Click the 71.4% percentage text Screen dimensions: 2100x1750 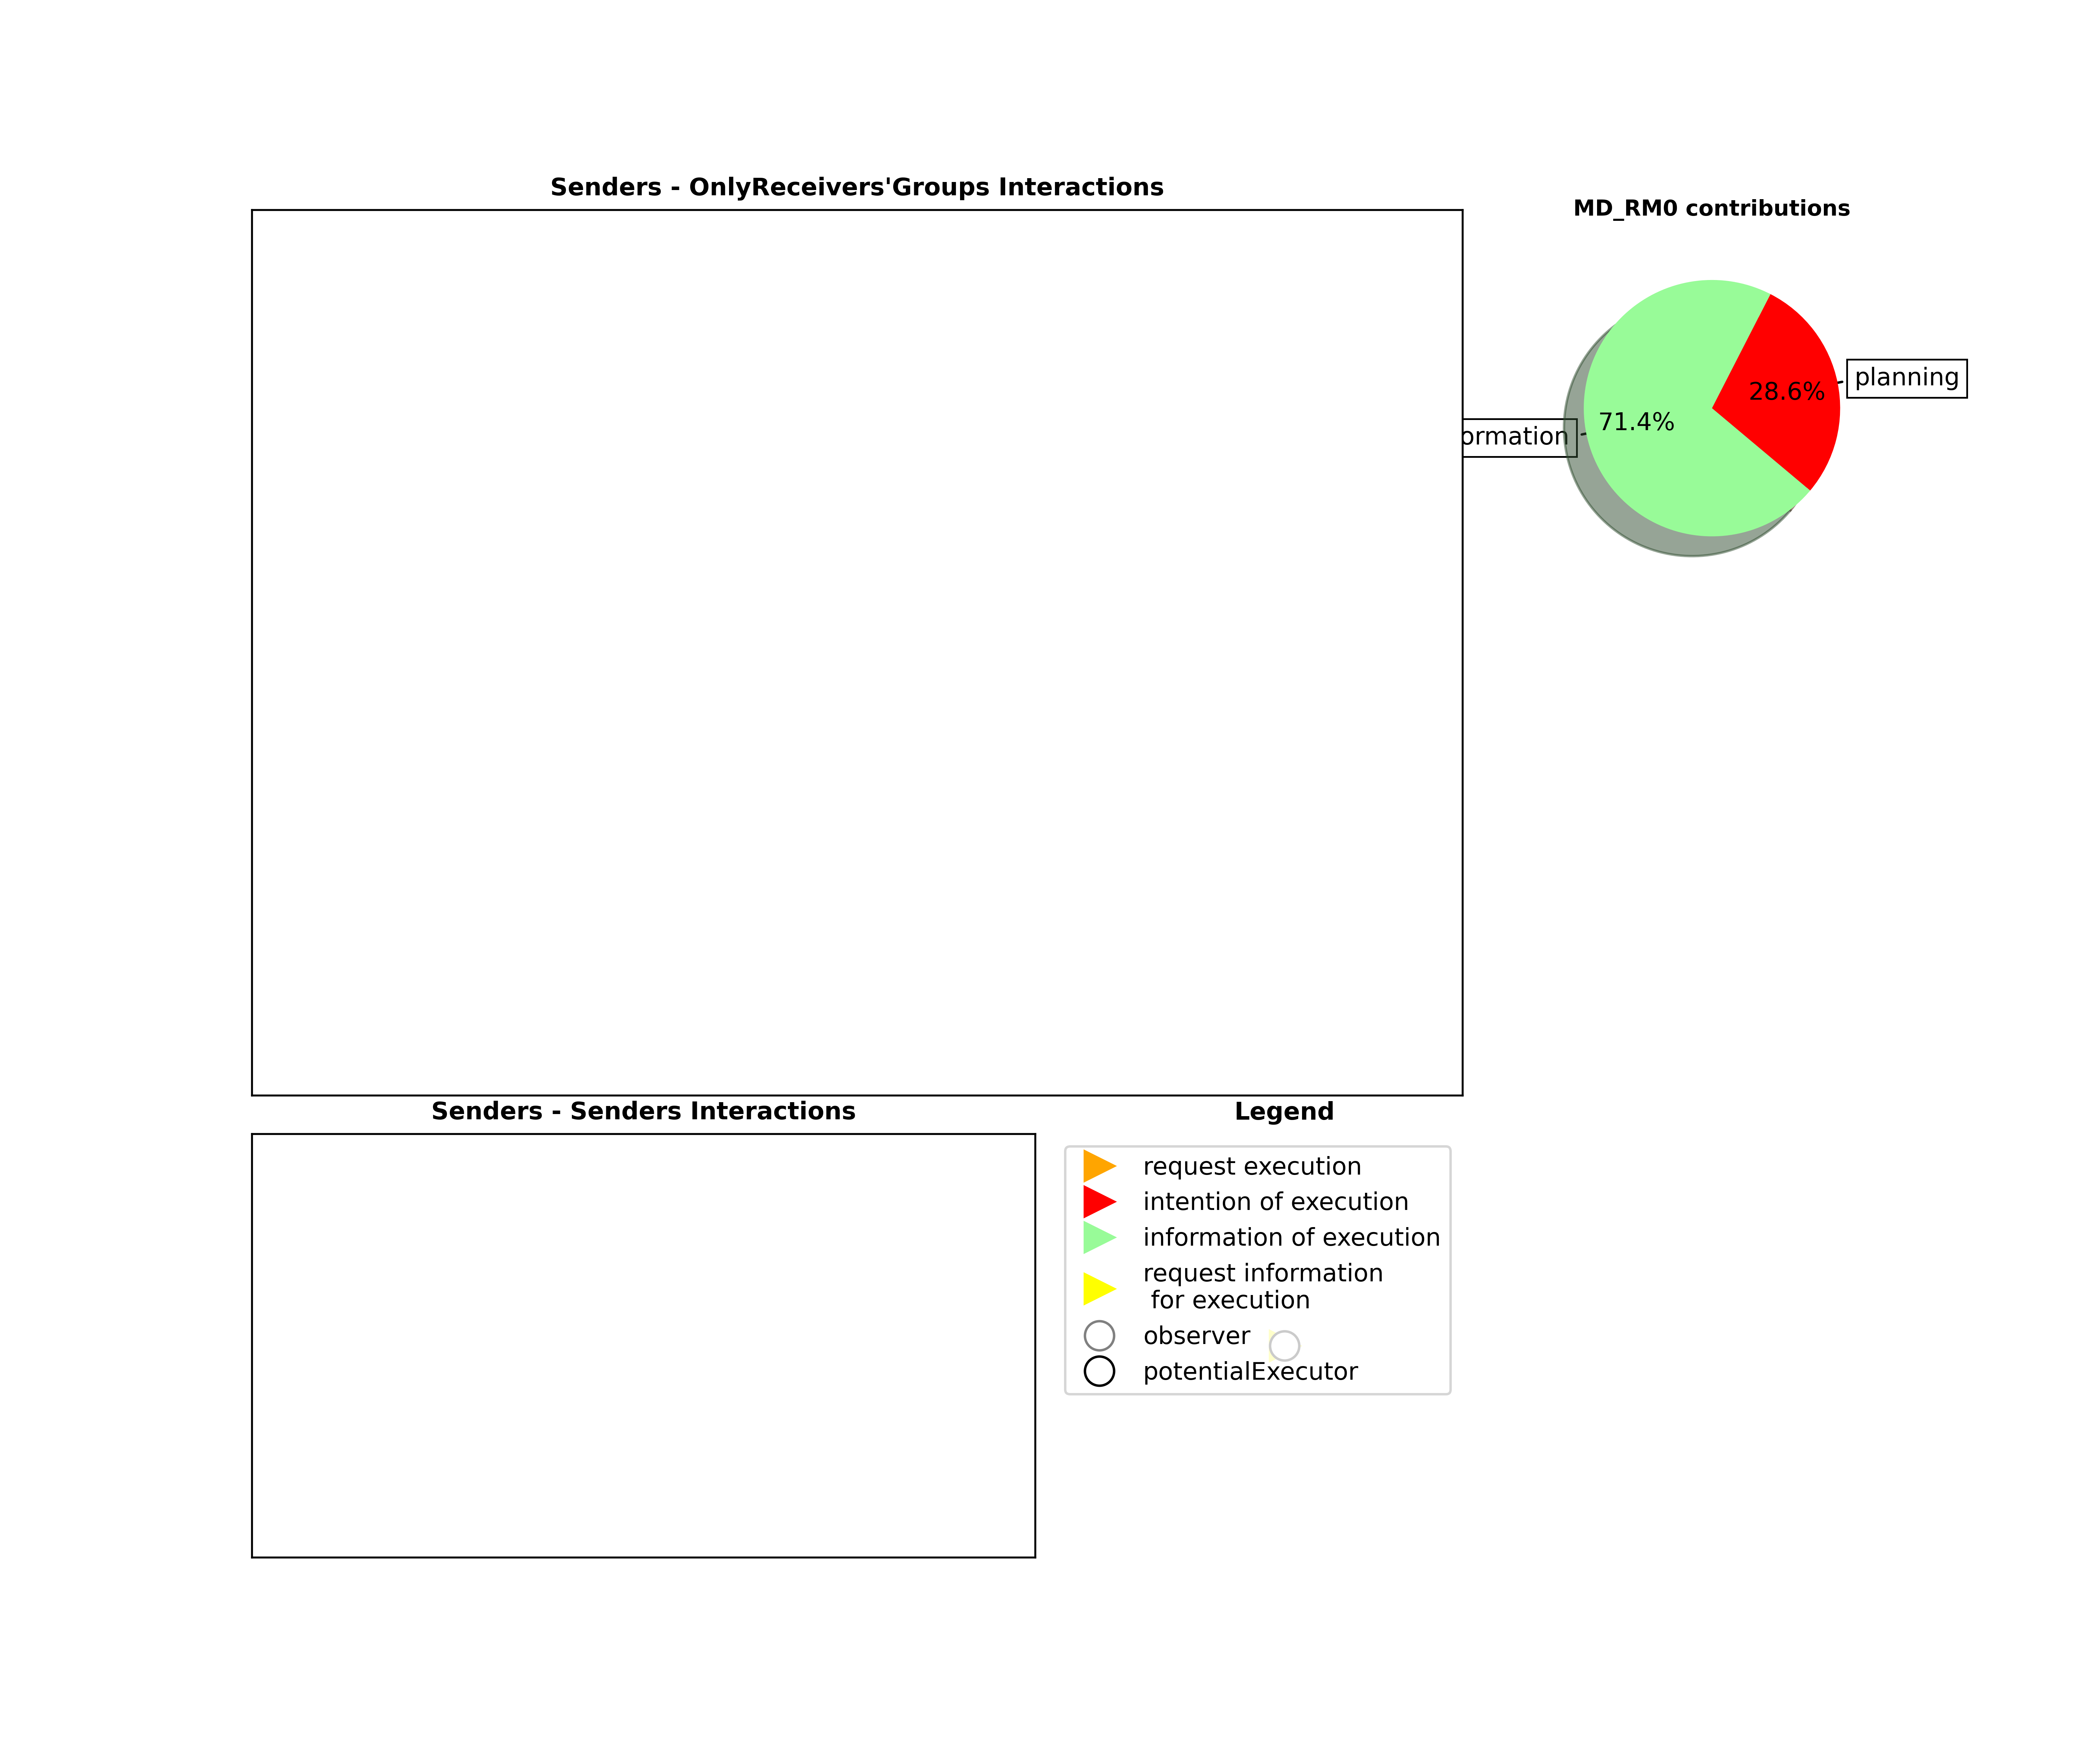click(1636, 422)
